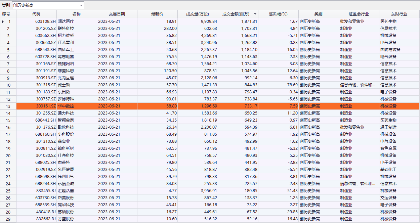Click the 涨跌幅(%) column header

click(x=278, y=14)
